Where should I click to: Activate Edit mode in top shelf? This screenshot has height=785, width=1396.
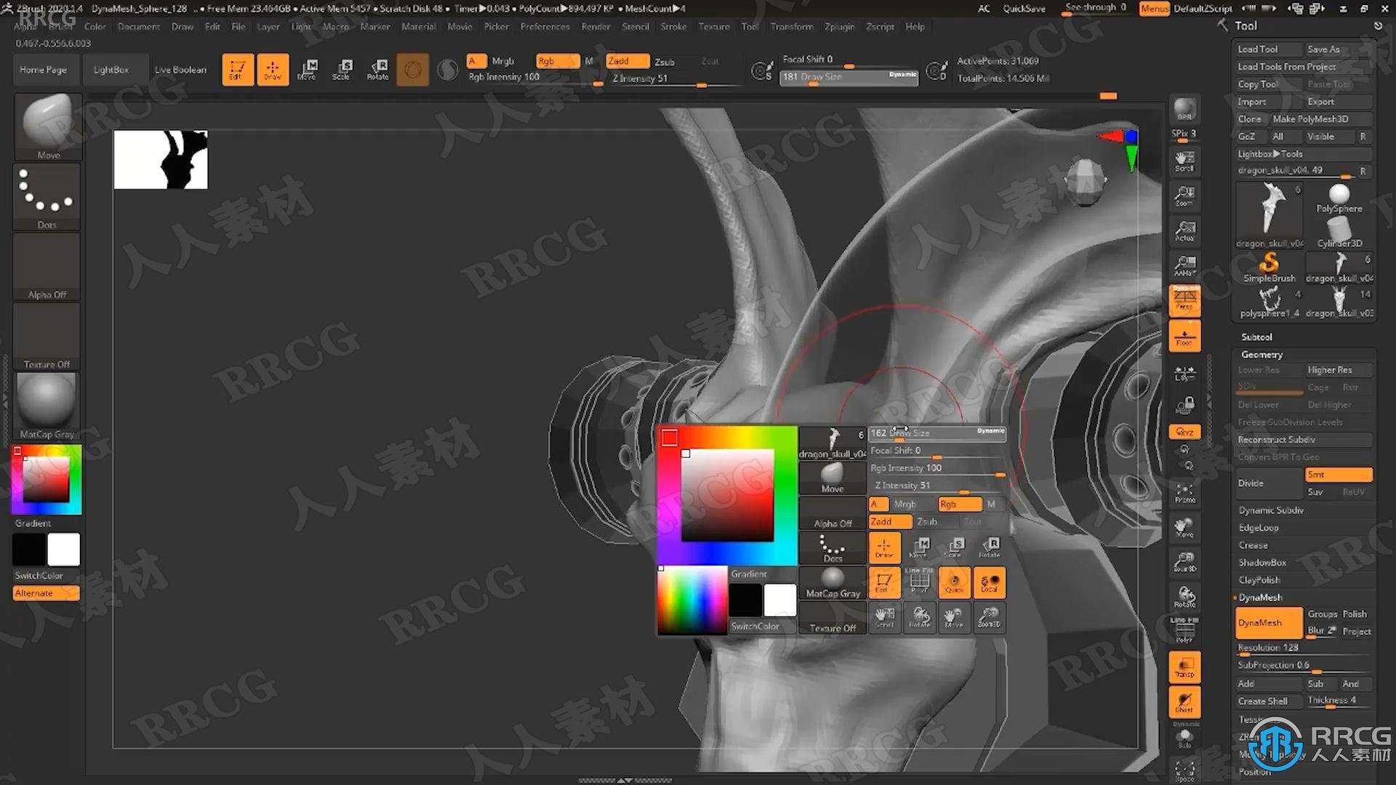click(x=238, y=70)
